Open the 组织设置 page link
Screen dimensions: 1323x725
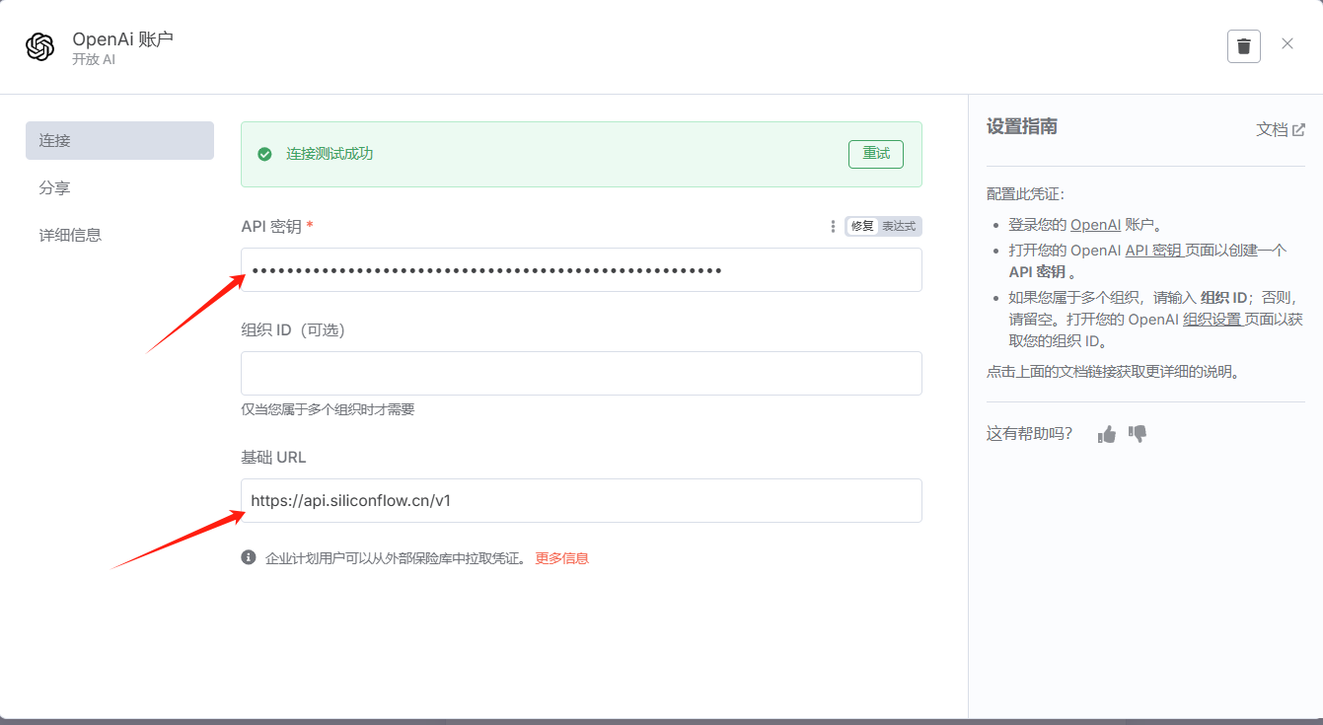(x=1213, y=320)
